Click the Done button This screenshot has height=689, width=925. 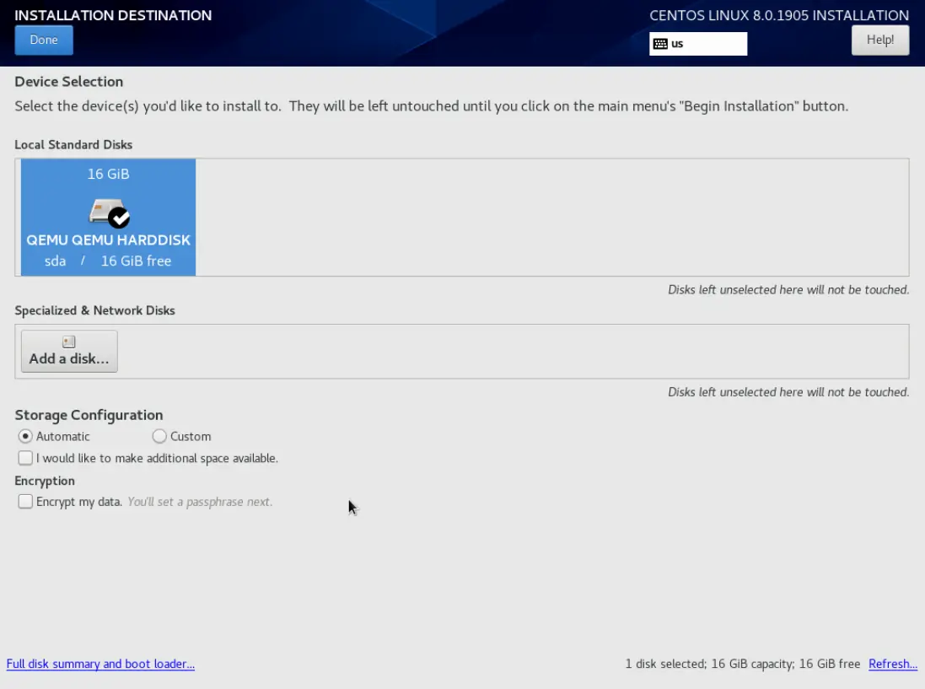[44, 40]
